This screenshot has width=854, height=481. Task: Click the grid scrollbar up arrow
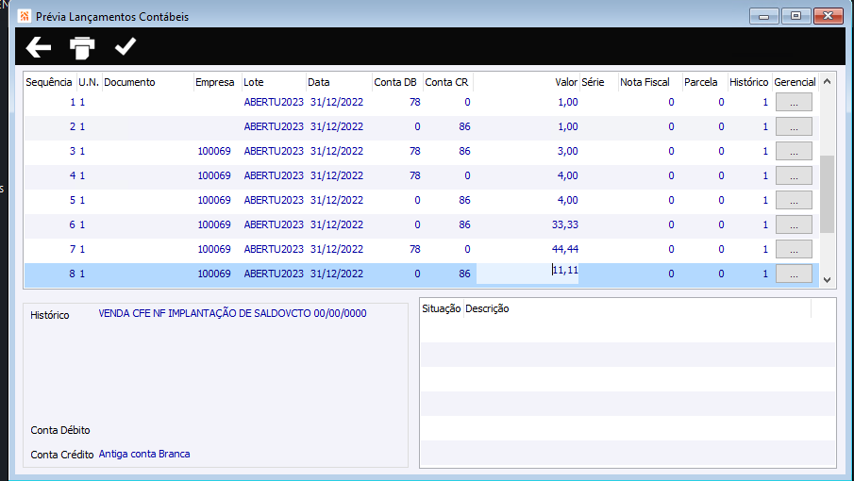coord(827,82)
